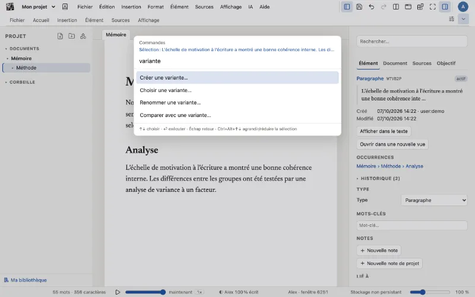Open the top Fichier menu

click(x=85, y=7)
